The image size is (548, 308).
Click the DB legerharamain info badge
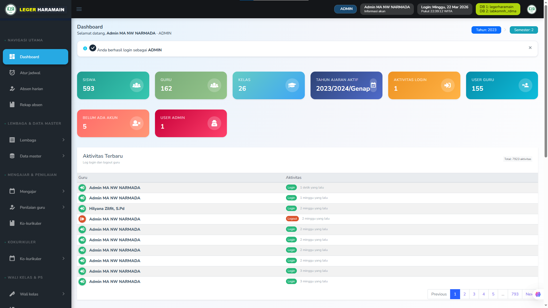point(498,9)
